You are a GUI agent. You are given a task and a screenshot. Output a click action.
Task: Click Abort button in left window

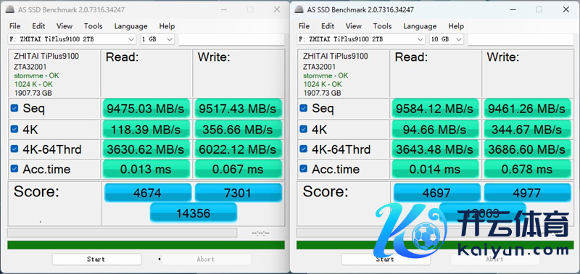(x=206, y=260)
